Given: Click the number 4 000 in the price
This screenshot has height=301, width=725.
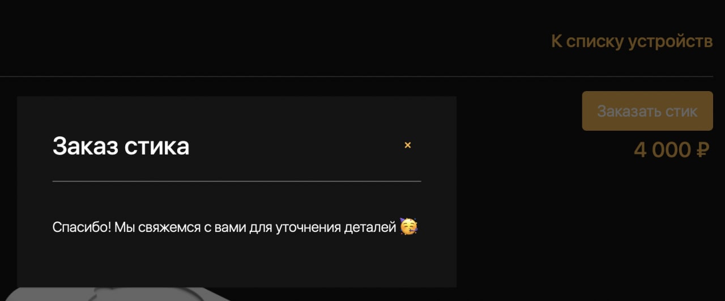Looking at the screenshot, I should (x=662, y=150).
